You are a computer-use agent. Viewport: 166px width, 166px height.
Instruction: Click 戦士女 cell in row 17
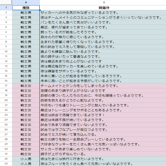pos(26,86)
